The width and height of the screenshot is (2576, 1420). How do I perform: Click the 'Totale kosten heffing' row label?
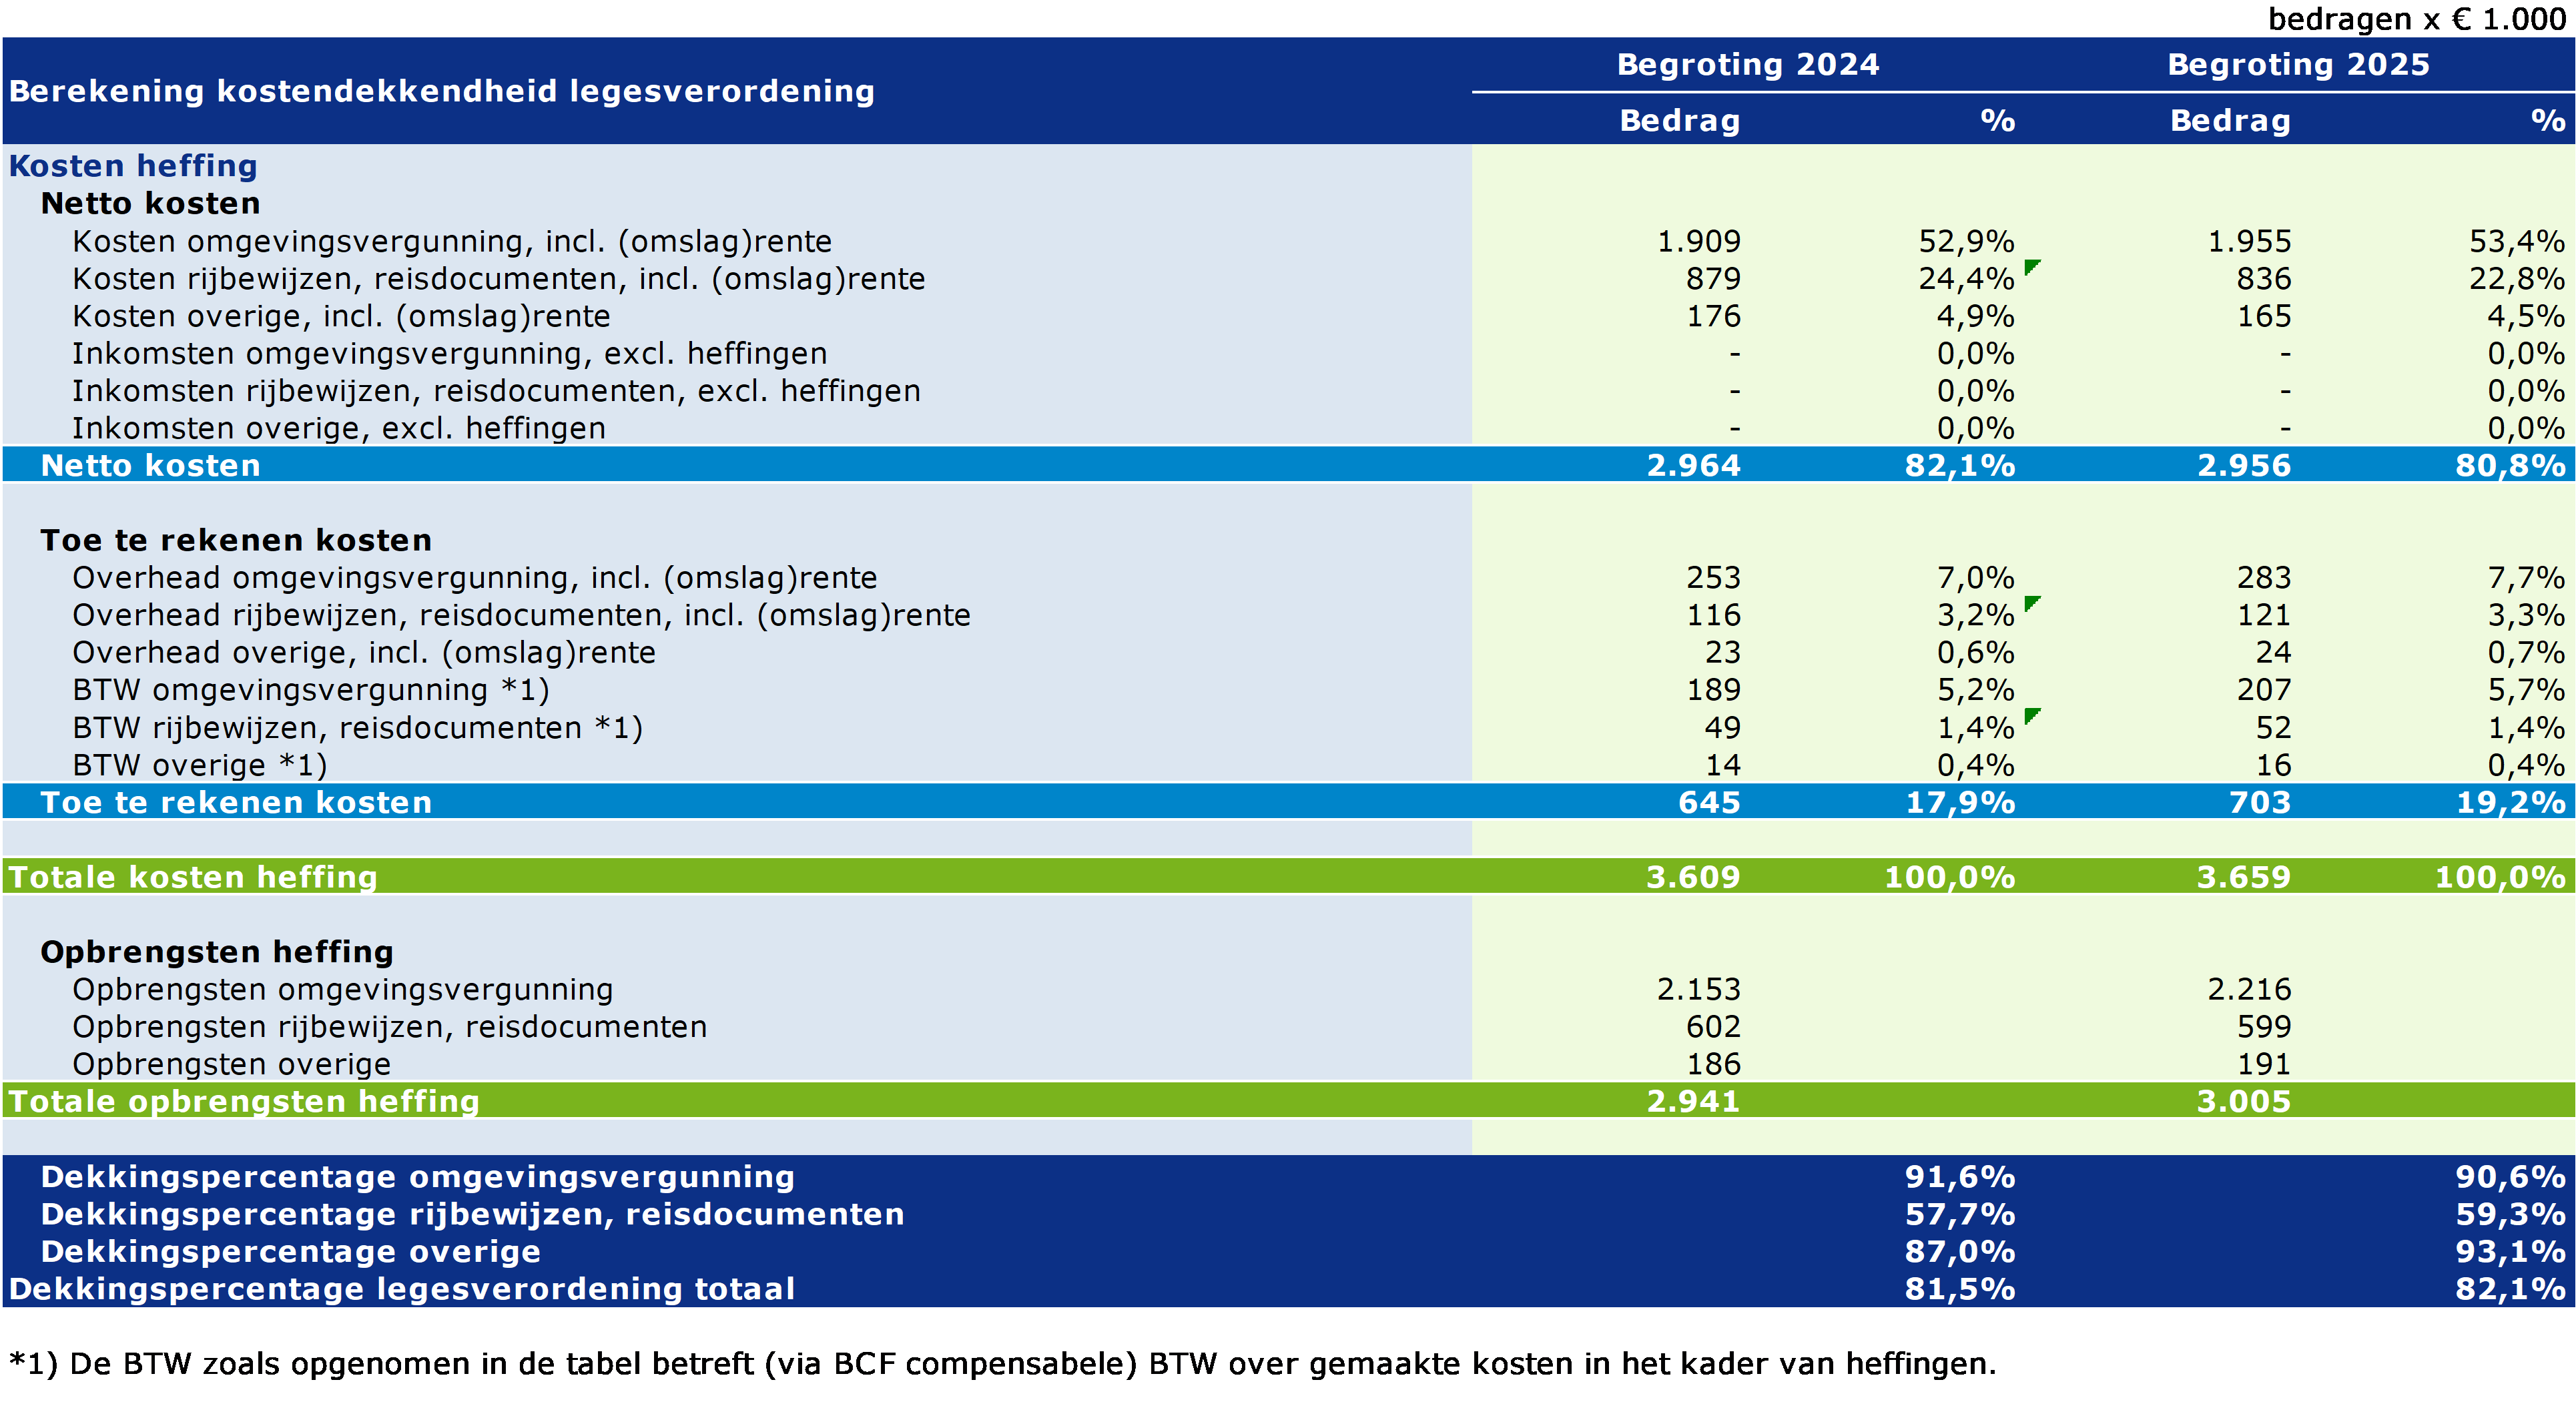(193, 878)
